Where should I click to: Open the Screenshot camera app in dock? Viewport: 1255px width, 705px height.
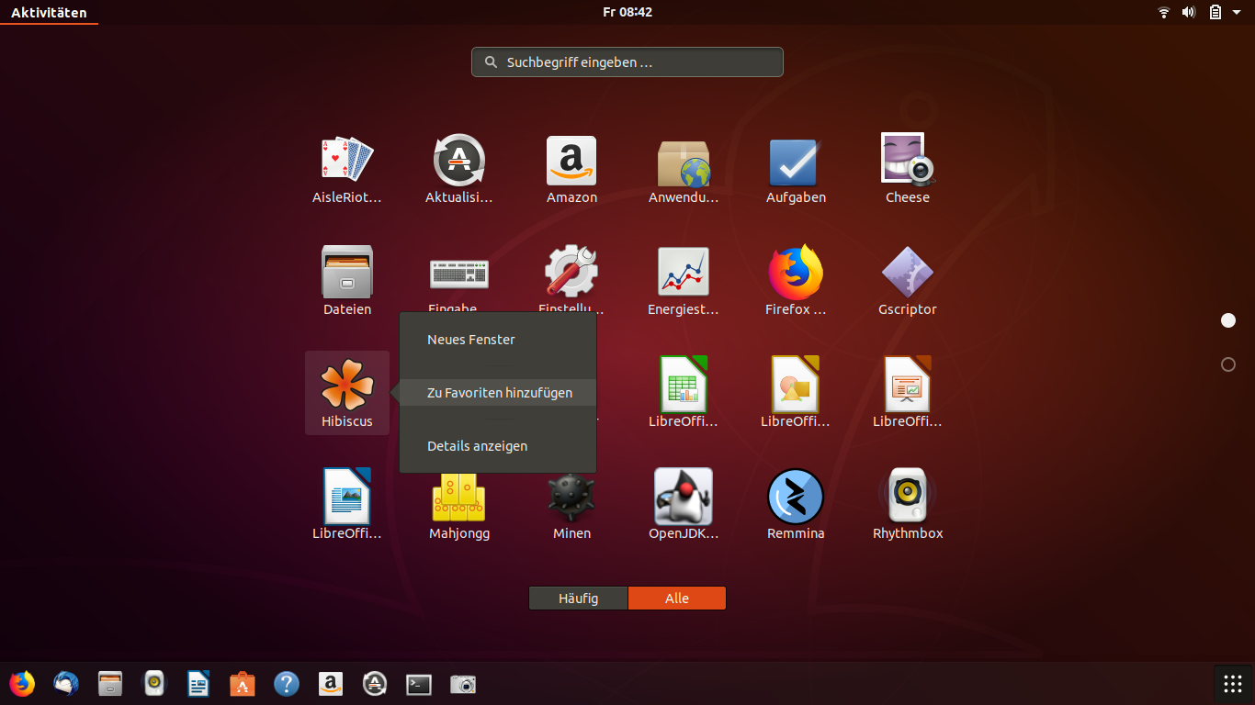pos(463,684)
